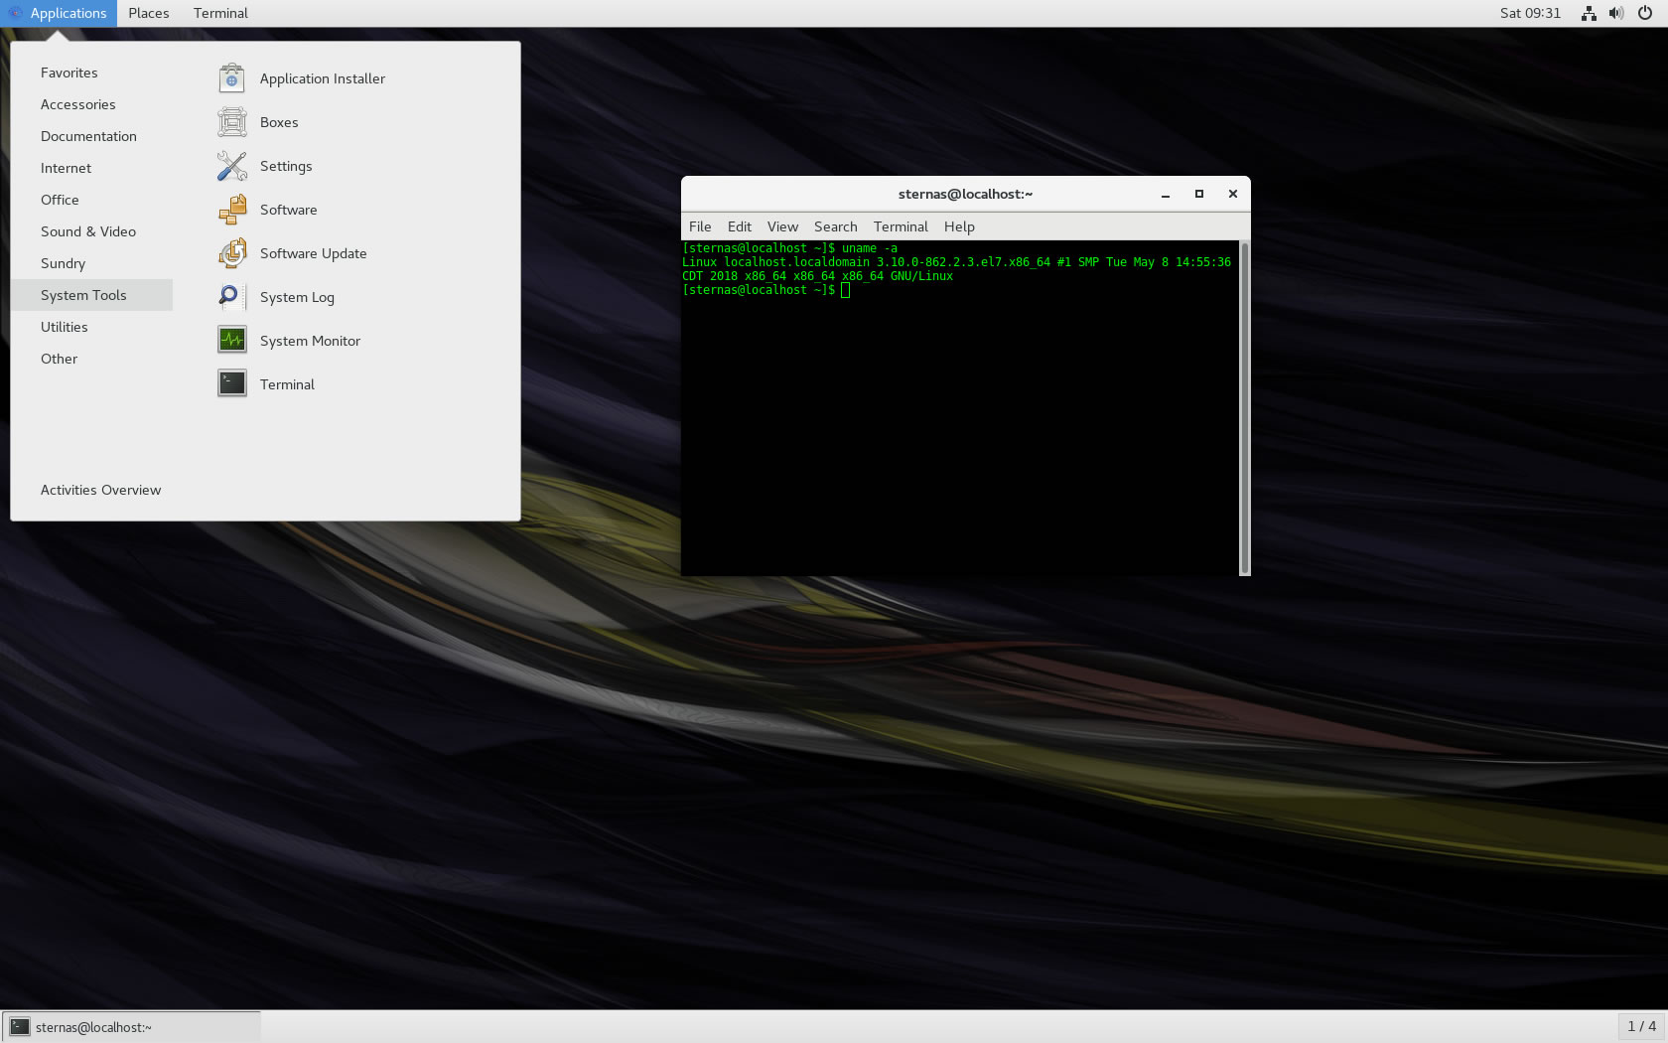The image size is (1668, 1043).
Task: Launch Boxes from the menu
Action: [x=231, y=122]
